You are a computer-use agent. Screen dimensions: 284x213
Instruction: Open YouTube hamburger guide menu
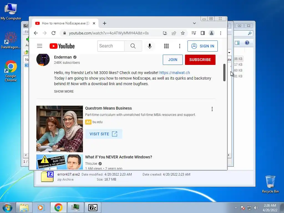[x=40, y=46]
